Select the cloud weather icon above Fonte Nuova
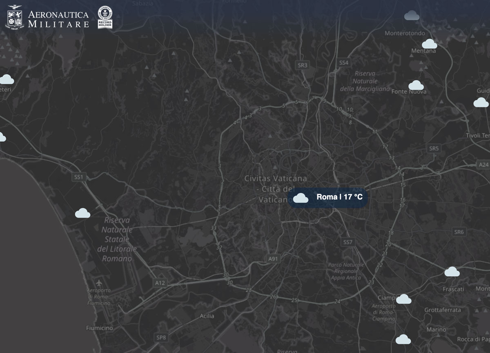 [416, 85]
